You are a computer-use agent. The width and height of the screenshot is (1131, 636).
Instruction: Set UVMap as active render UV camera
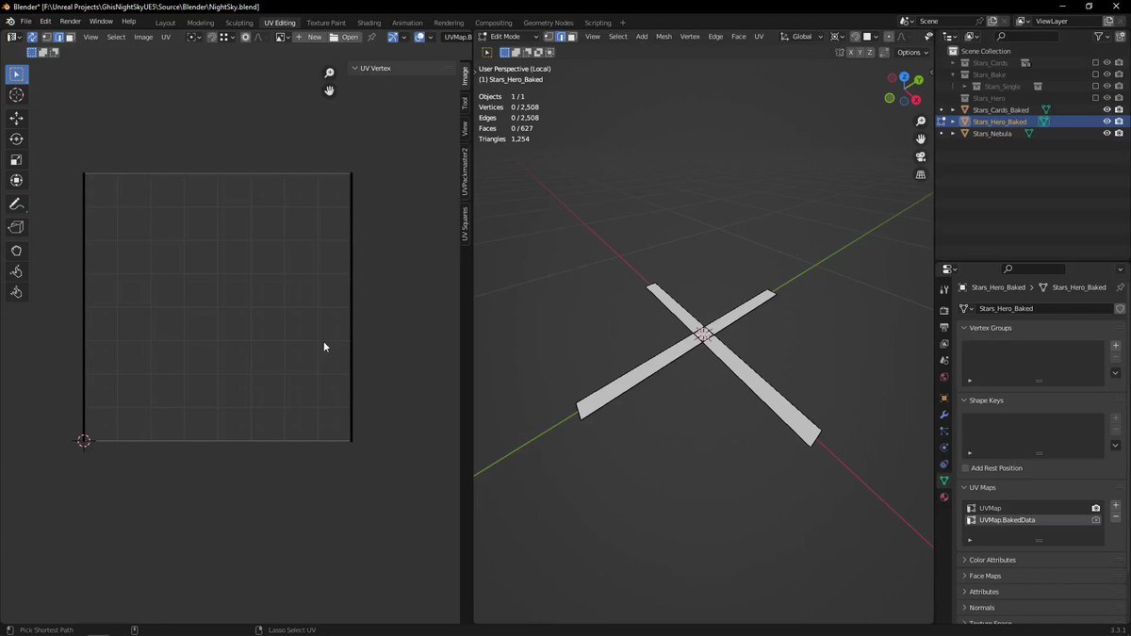coord(1095,508)
